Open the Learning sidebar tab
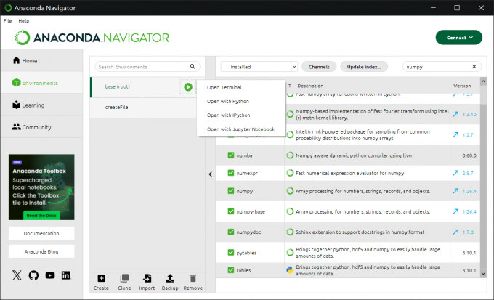494x300 pixels. [41, 105]
